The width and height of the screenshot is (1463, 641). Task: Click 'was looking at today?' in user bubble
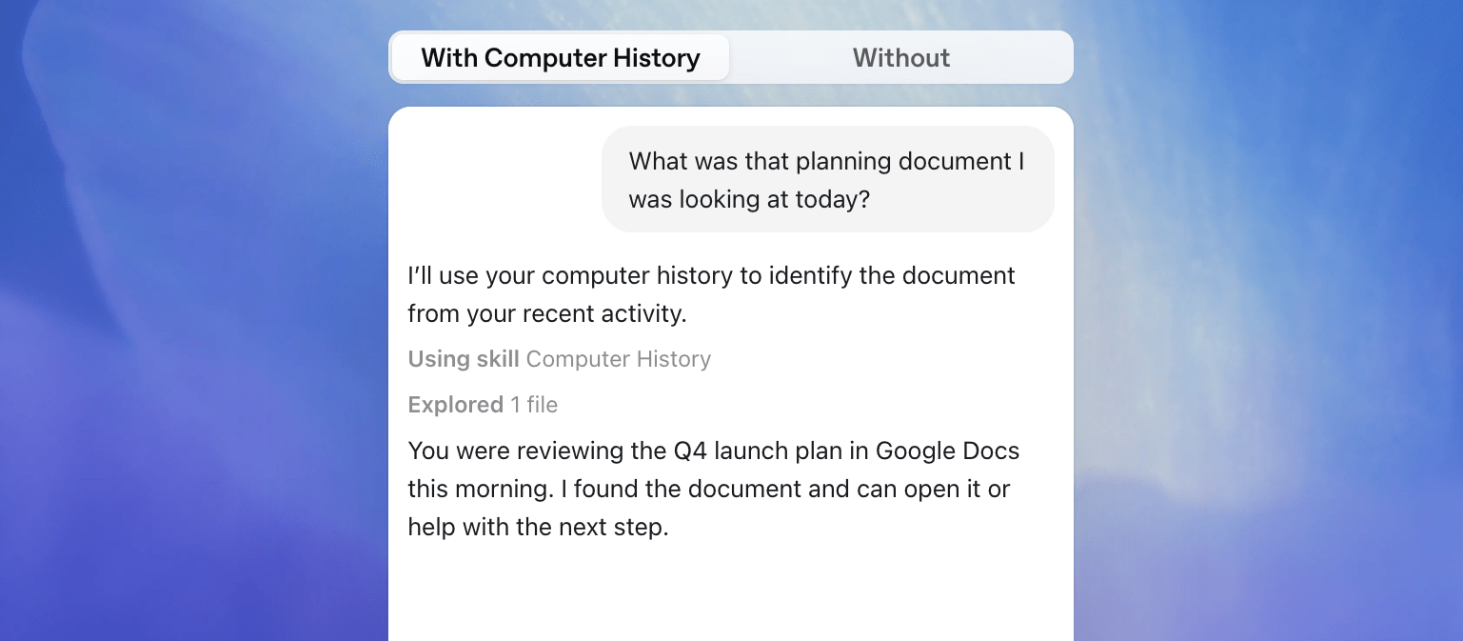750,199
